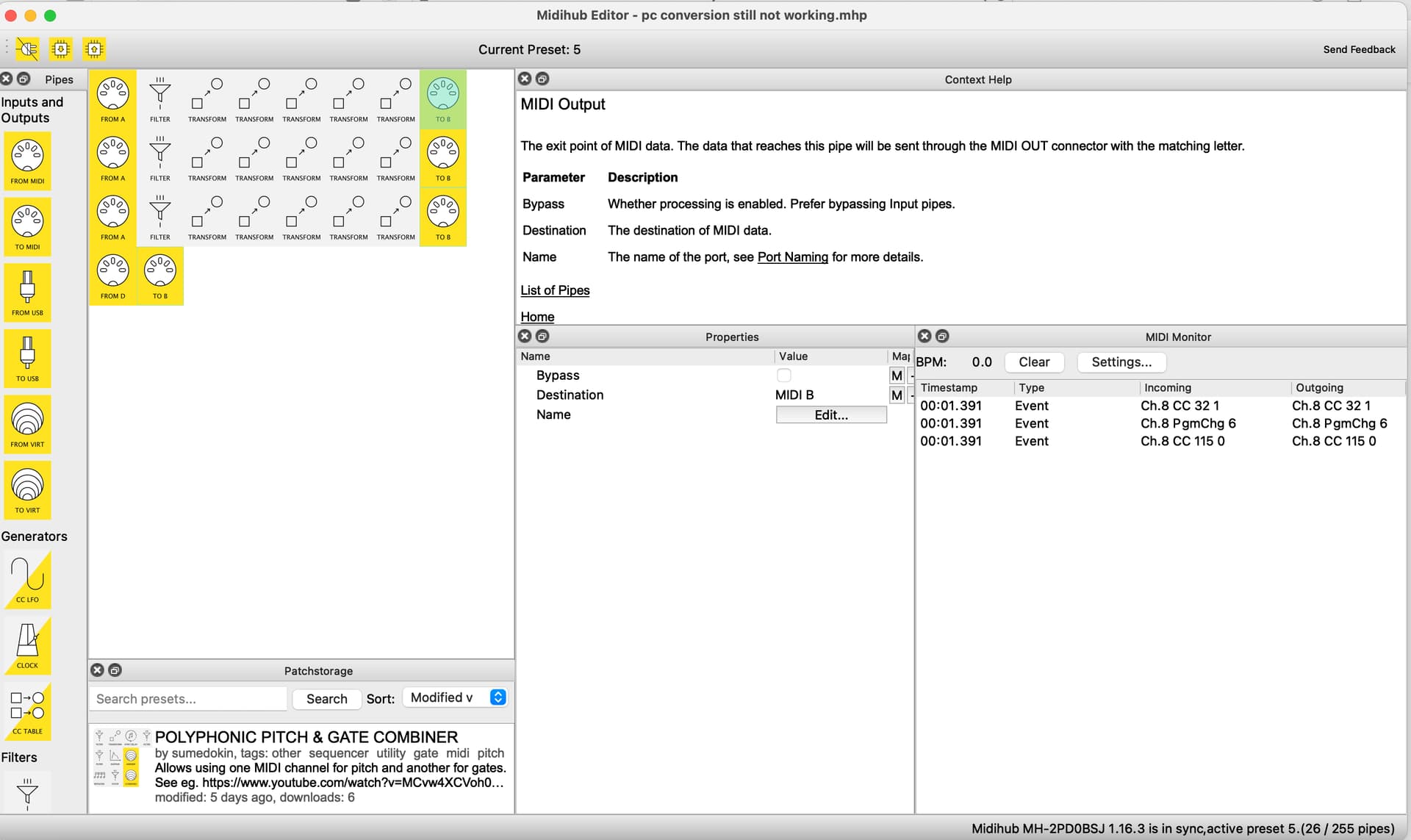
Task: Click the CLOCK generator icon
Action: pos(27,645)
